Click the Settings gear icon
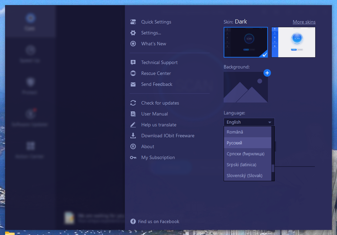 coord(133,33)
